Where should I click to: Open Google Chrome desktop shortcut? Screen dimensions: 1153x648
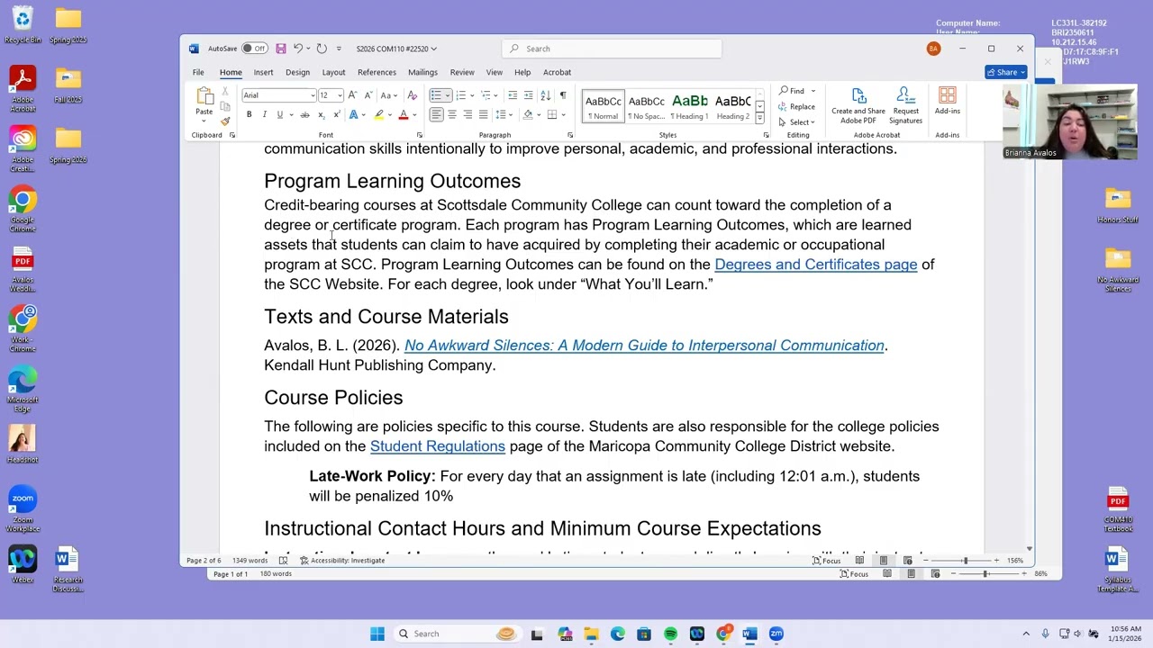pos(23,209)
